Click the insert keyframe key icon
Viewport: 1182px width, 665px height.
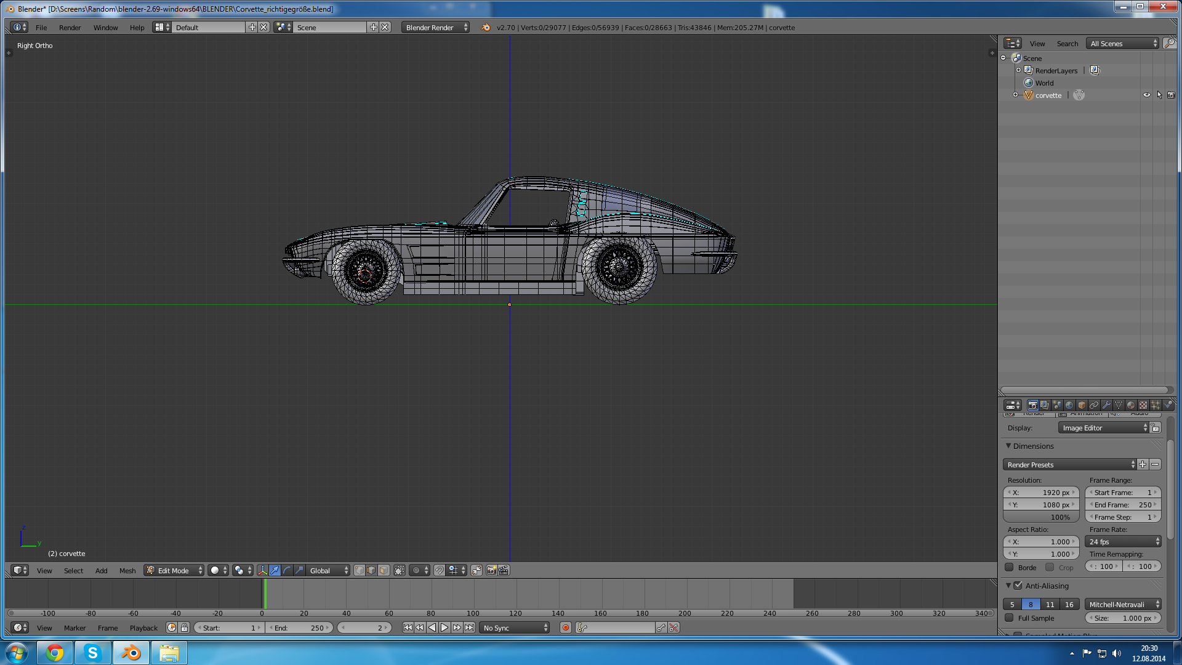pyautogui.click(x=661, y=627)
